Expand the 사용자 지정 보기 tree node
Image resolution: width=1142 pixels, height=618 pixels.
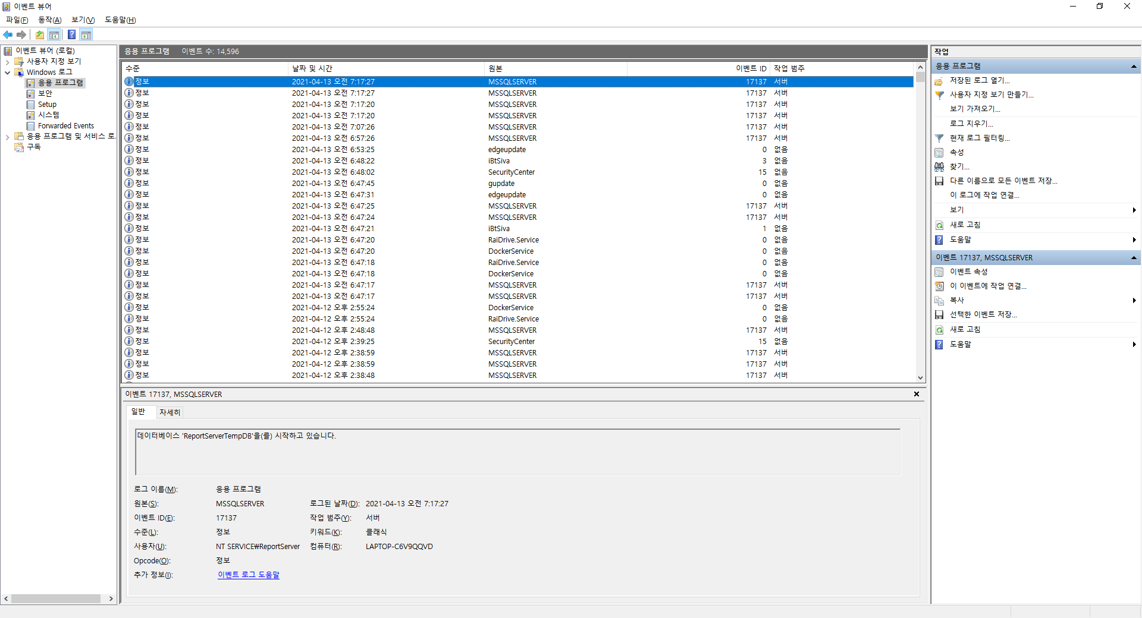pyautogui.click(x=7, y=62)
